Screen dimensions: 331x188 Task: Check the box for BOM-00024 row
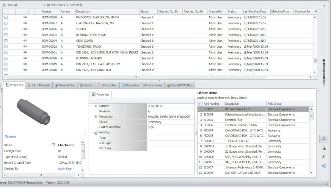point(6,40)
